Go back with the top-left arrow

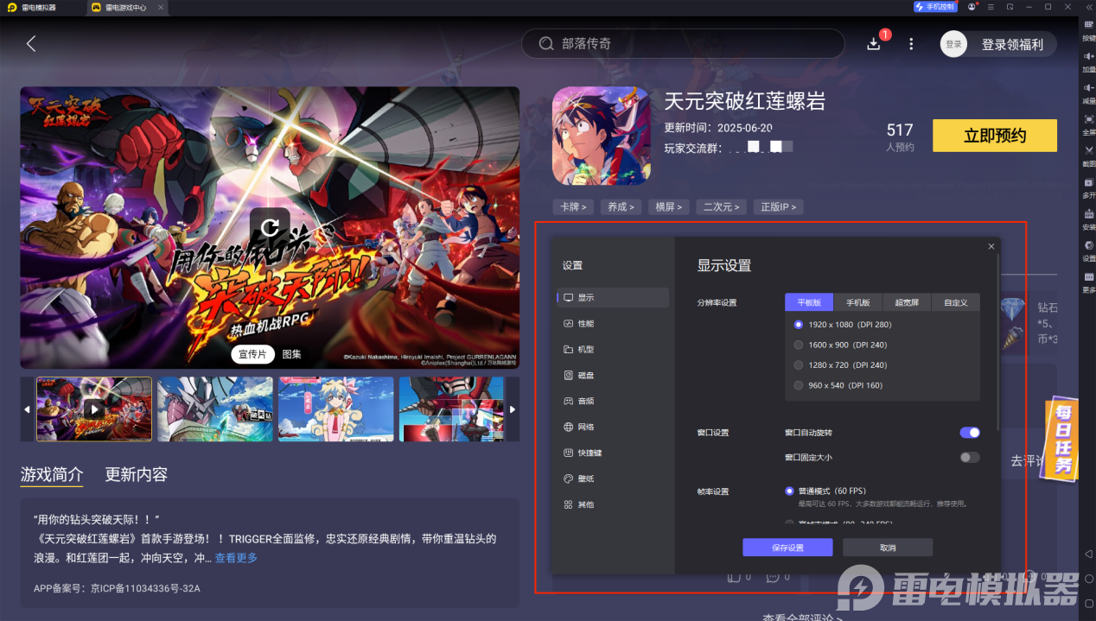click(x=31, y=44)
